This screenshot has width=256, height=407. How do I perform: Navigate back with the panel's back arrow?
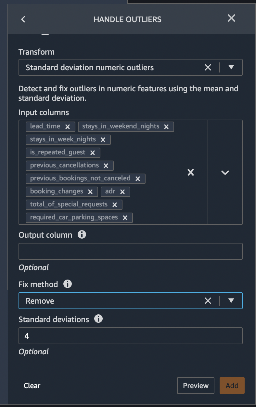pos(23,19)
